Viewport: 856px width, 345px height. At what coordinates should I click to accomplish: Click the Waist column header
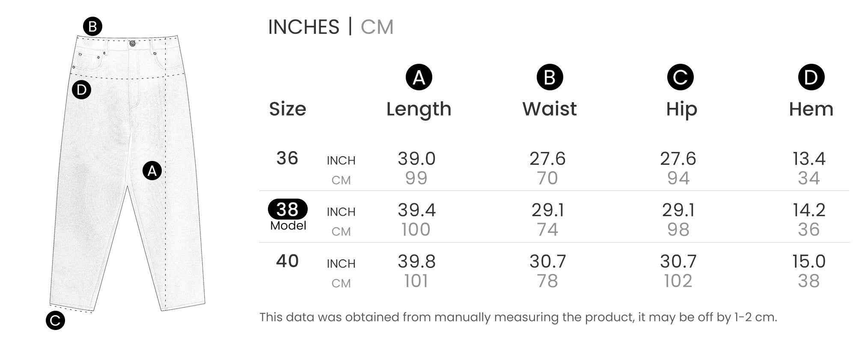(x=550, y=109)
